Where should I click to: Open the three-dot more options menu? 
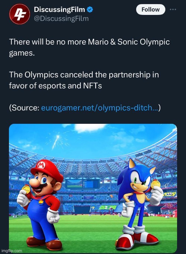tap(173, 10)
